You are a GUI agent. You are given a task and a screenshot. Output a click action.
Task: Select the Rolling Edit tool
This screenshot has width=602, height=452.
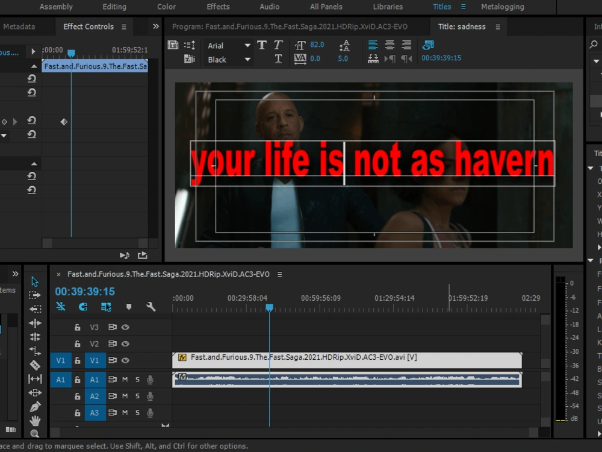35,337
